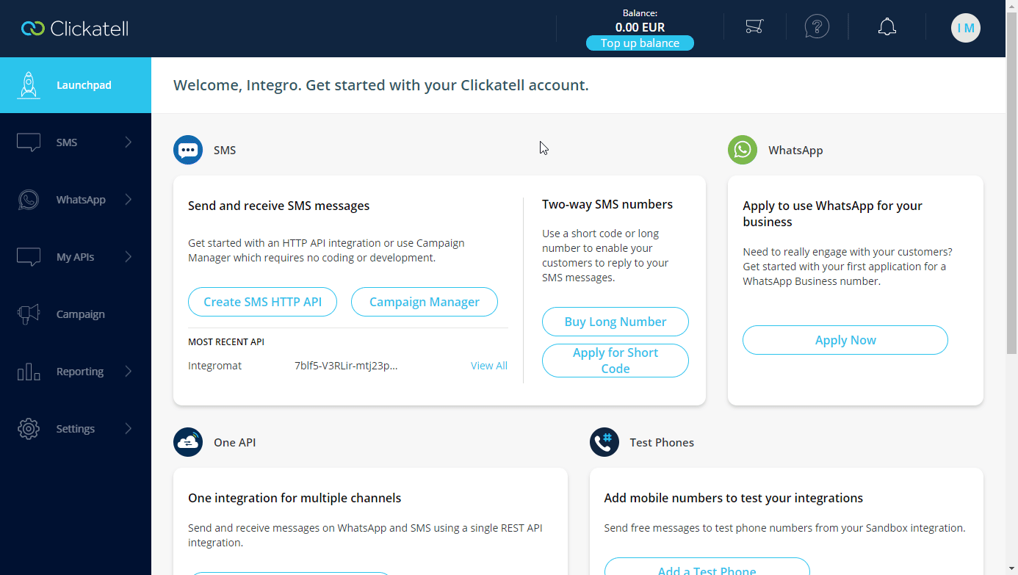The image size is (1018, 575).
Task: Click Top up balance button
Action: [640, 43]
